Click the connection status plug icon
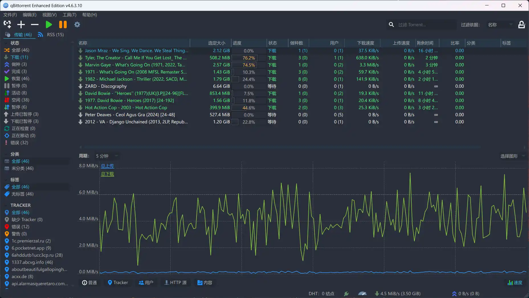This screenshot has width=529, height=298. click(x=346, y=293)
